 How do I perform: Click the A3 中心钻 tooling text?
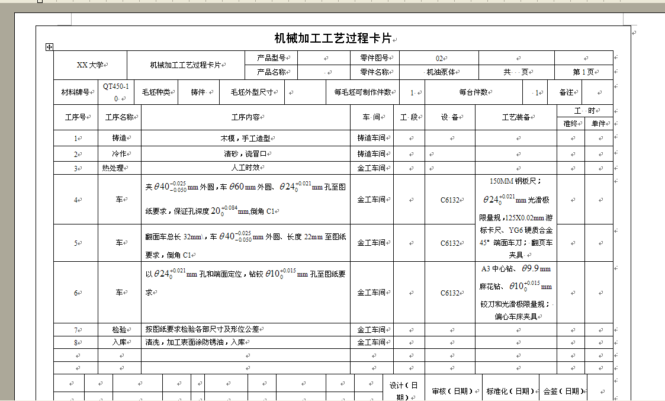(497, 268)
